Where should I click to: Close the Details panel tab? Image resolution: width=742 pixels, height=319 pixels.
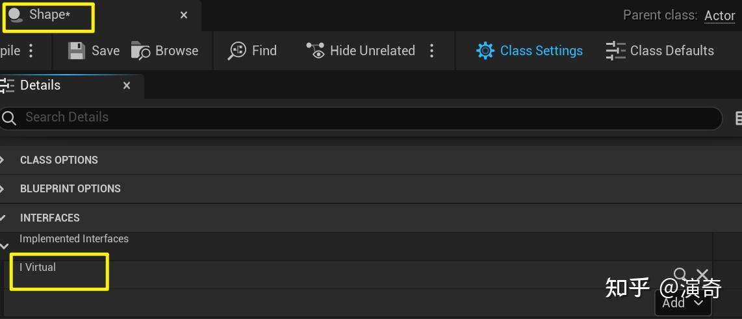coord(127,85)
